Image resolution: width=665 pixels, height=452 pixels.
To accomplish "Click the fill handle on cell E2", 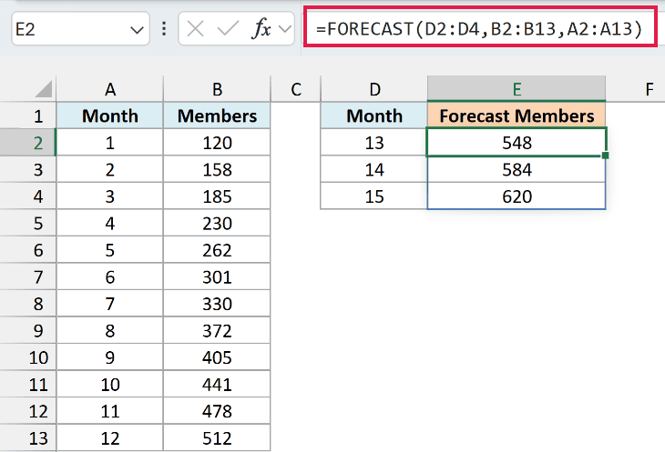I will coord(605,156).
